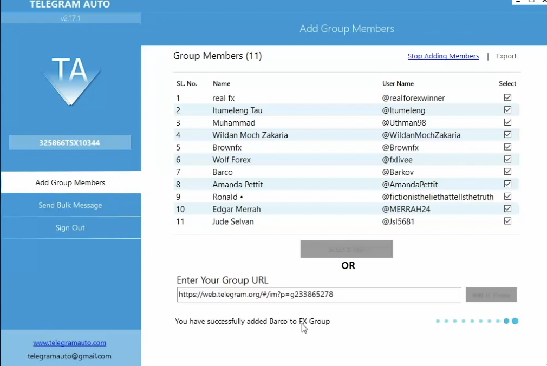Switch to Send Bulk Message
Screen dimensions: 547x366
point(70,205)
